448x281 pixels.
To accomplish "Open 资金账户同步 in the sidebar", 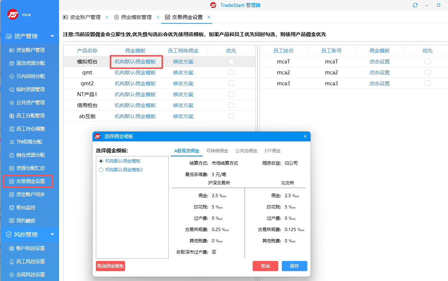I will (30, 194).
